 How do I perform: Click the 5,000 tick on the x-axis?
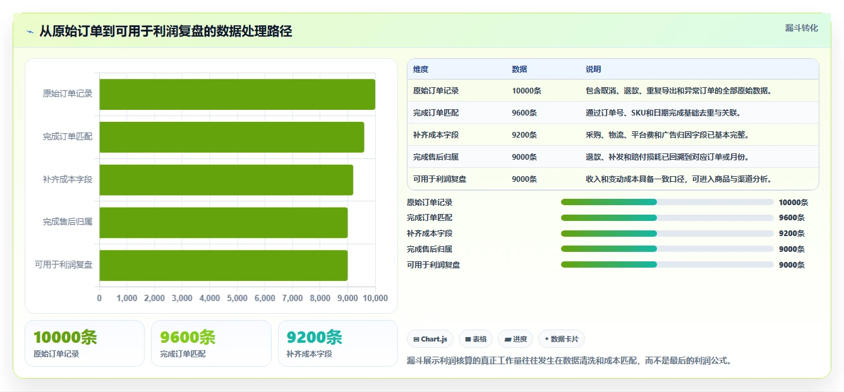[x=238, y=298]
